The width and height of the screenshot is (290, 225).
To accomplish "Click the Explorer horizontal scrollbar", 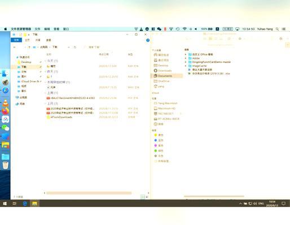I will coord(89,193).
